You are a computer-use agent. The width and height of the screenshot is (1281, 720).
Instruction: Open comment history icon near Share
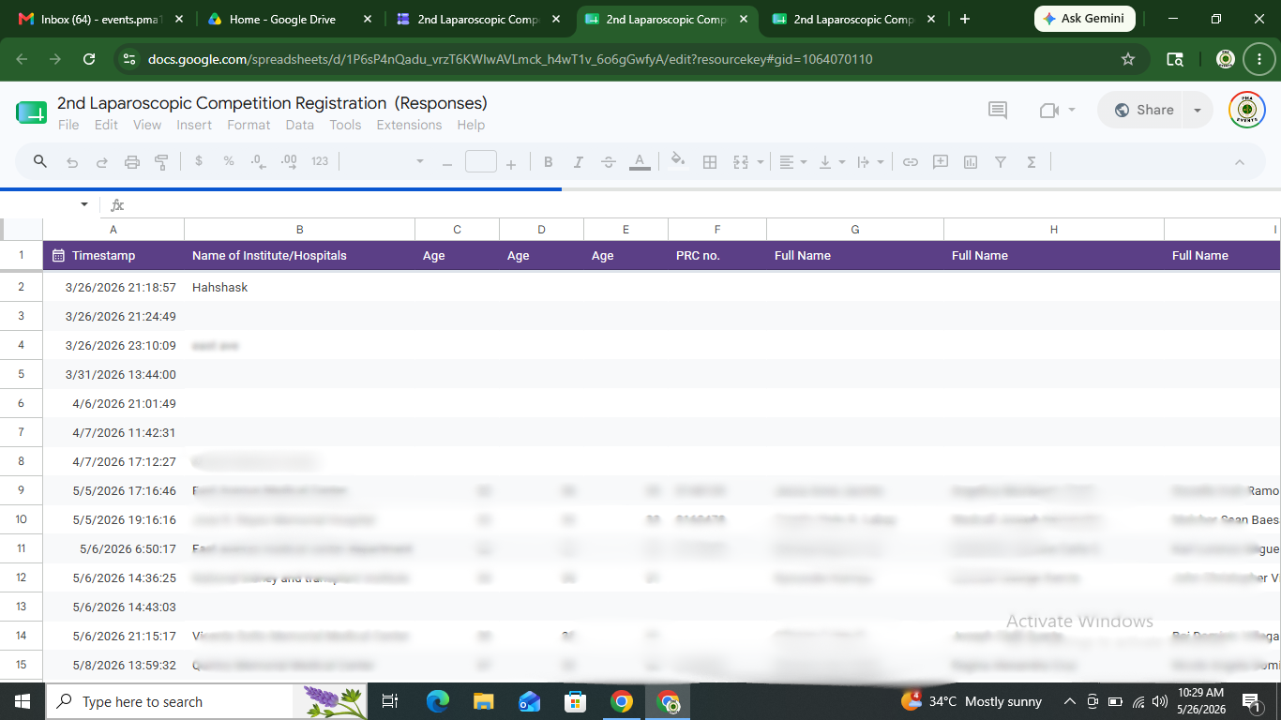coord(998,111)
